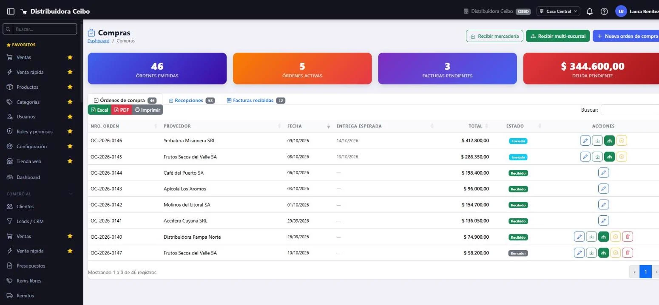Sort table by NRO. ORDEN column
Image resolution: width=659 pixels, height=305 pixels.
click(x=124, y=126)
